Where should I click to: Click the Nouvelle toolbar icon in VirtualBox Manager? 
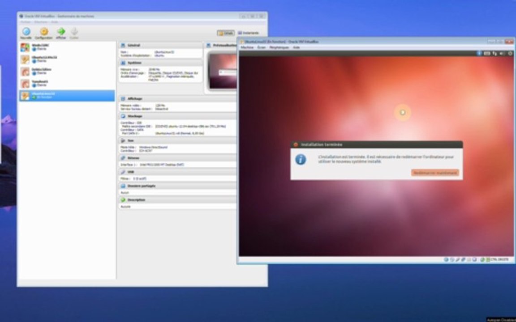[26, 32]
